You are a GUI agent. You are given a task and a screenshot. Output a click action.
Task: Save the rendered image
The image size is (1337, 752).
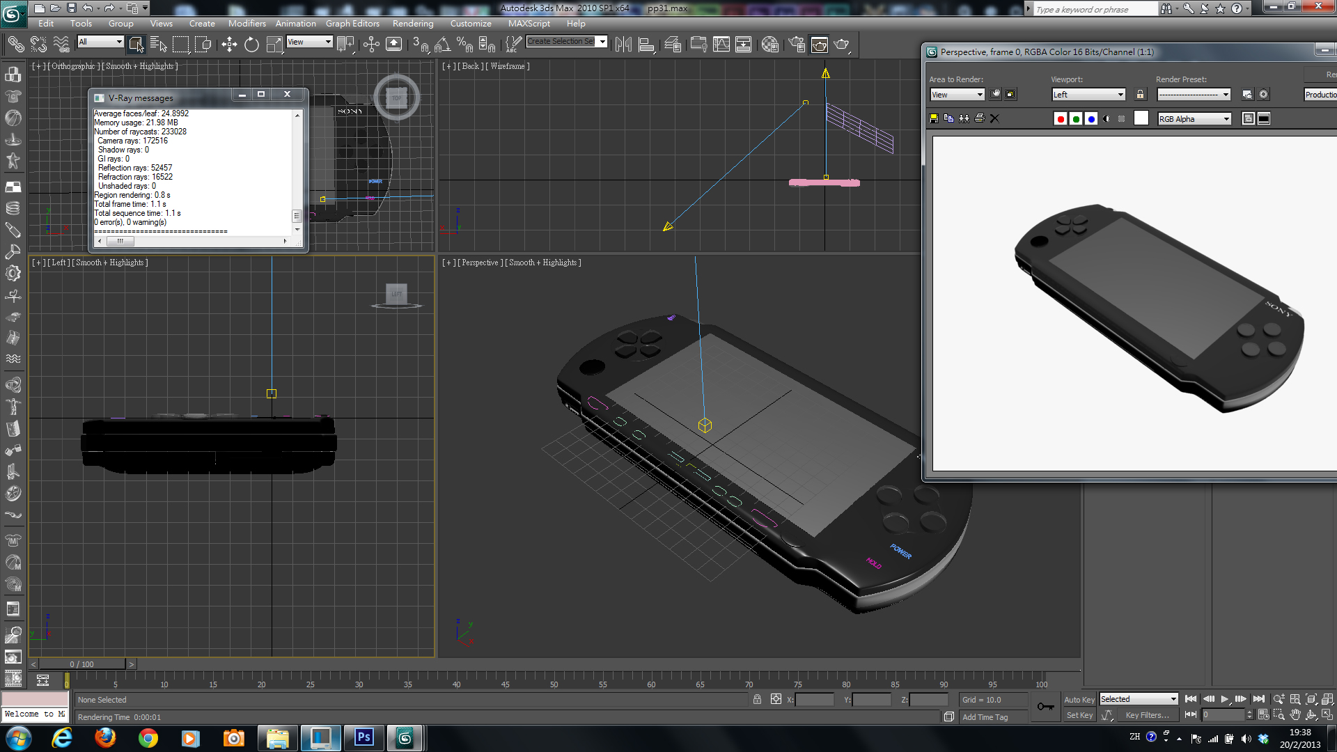coord(934,118)
